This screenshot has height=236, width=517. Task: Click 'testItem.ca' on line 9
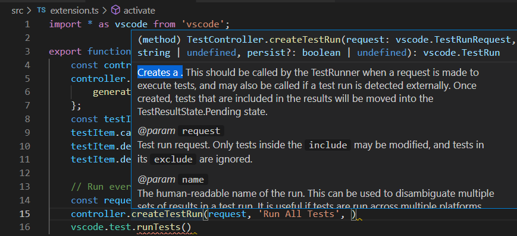coord(101,133)
